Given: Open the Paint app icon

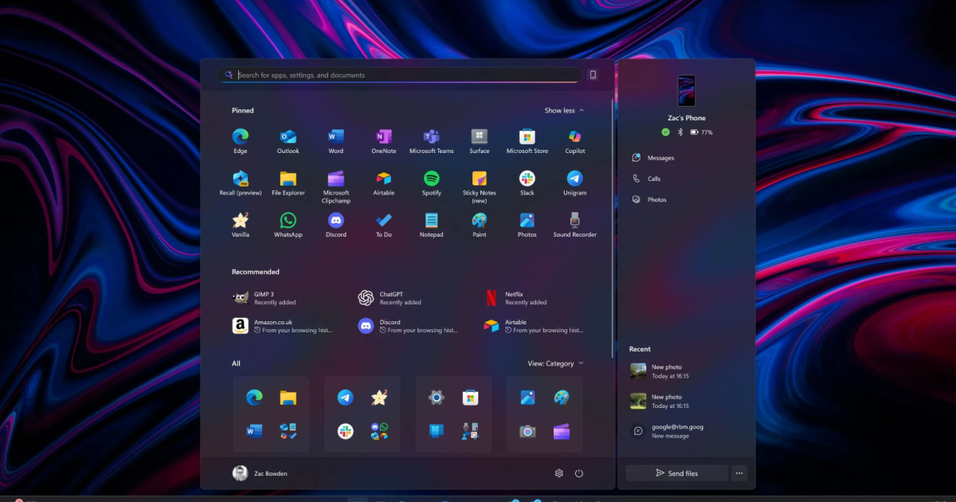Looking at the screenshot, I should [x=479, y=221].
